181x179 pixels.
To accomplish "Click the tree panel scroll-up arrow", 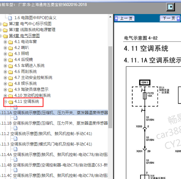I will click(x=110, y=17).
